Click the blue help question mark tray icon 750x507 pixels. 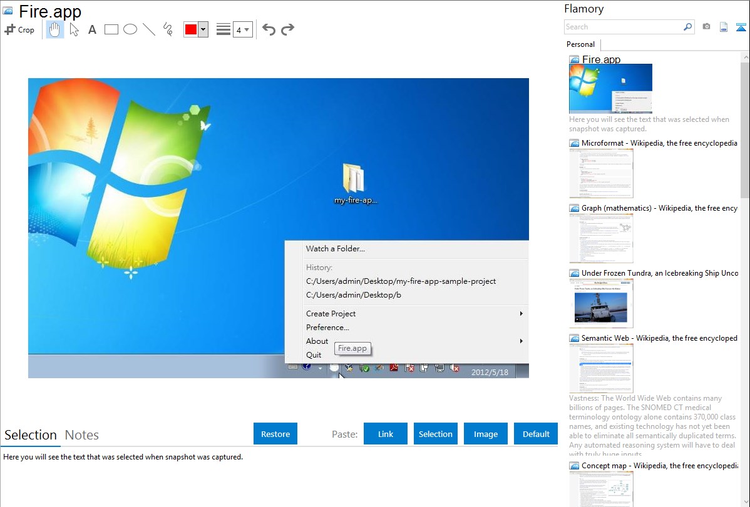click(307, 366)
